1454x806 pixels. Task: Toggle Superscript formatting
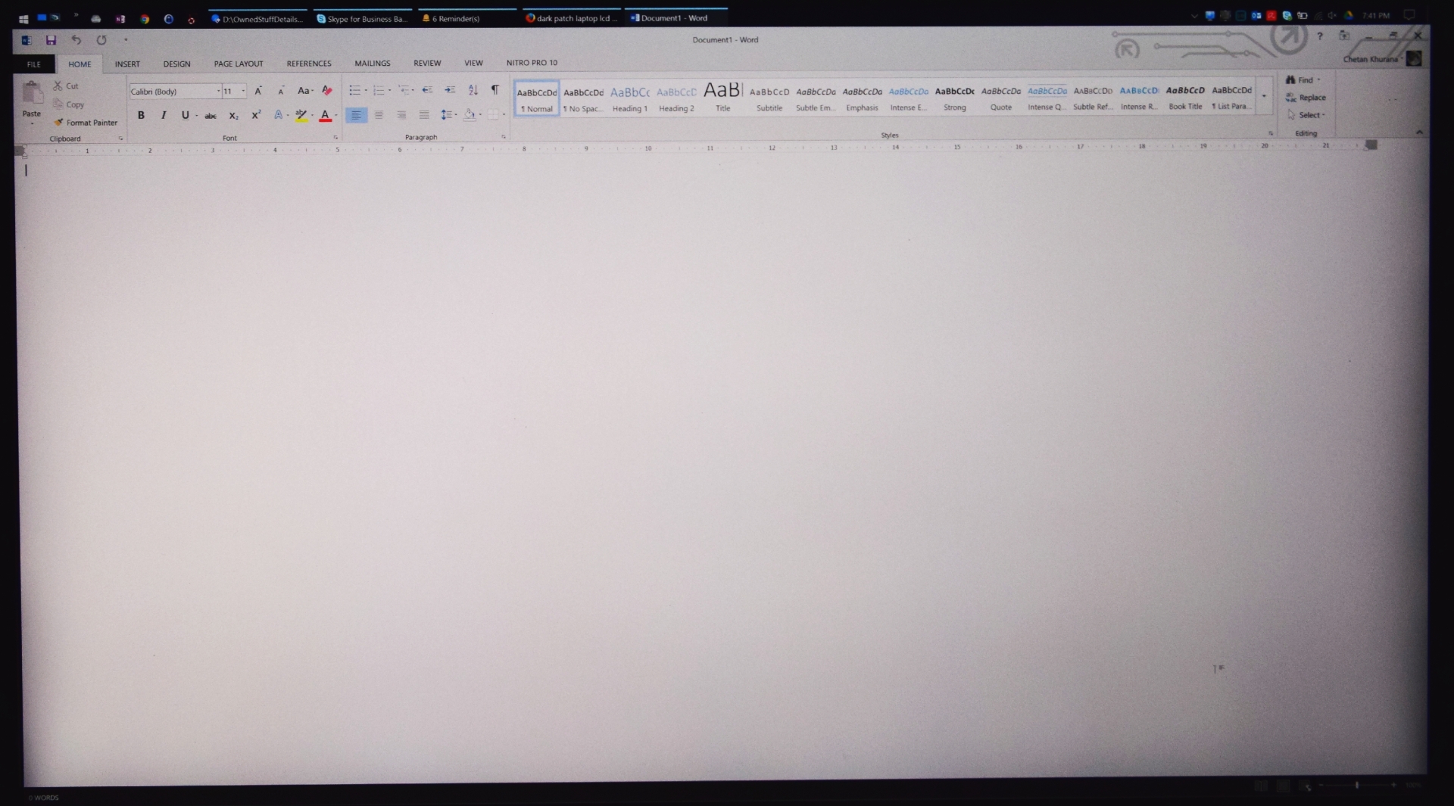(x=256, y=115)
